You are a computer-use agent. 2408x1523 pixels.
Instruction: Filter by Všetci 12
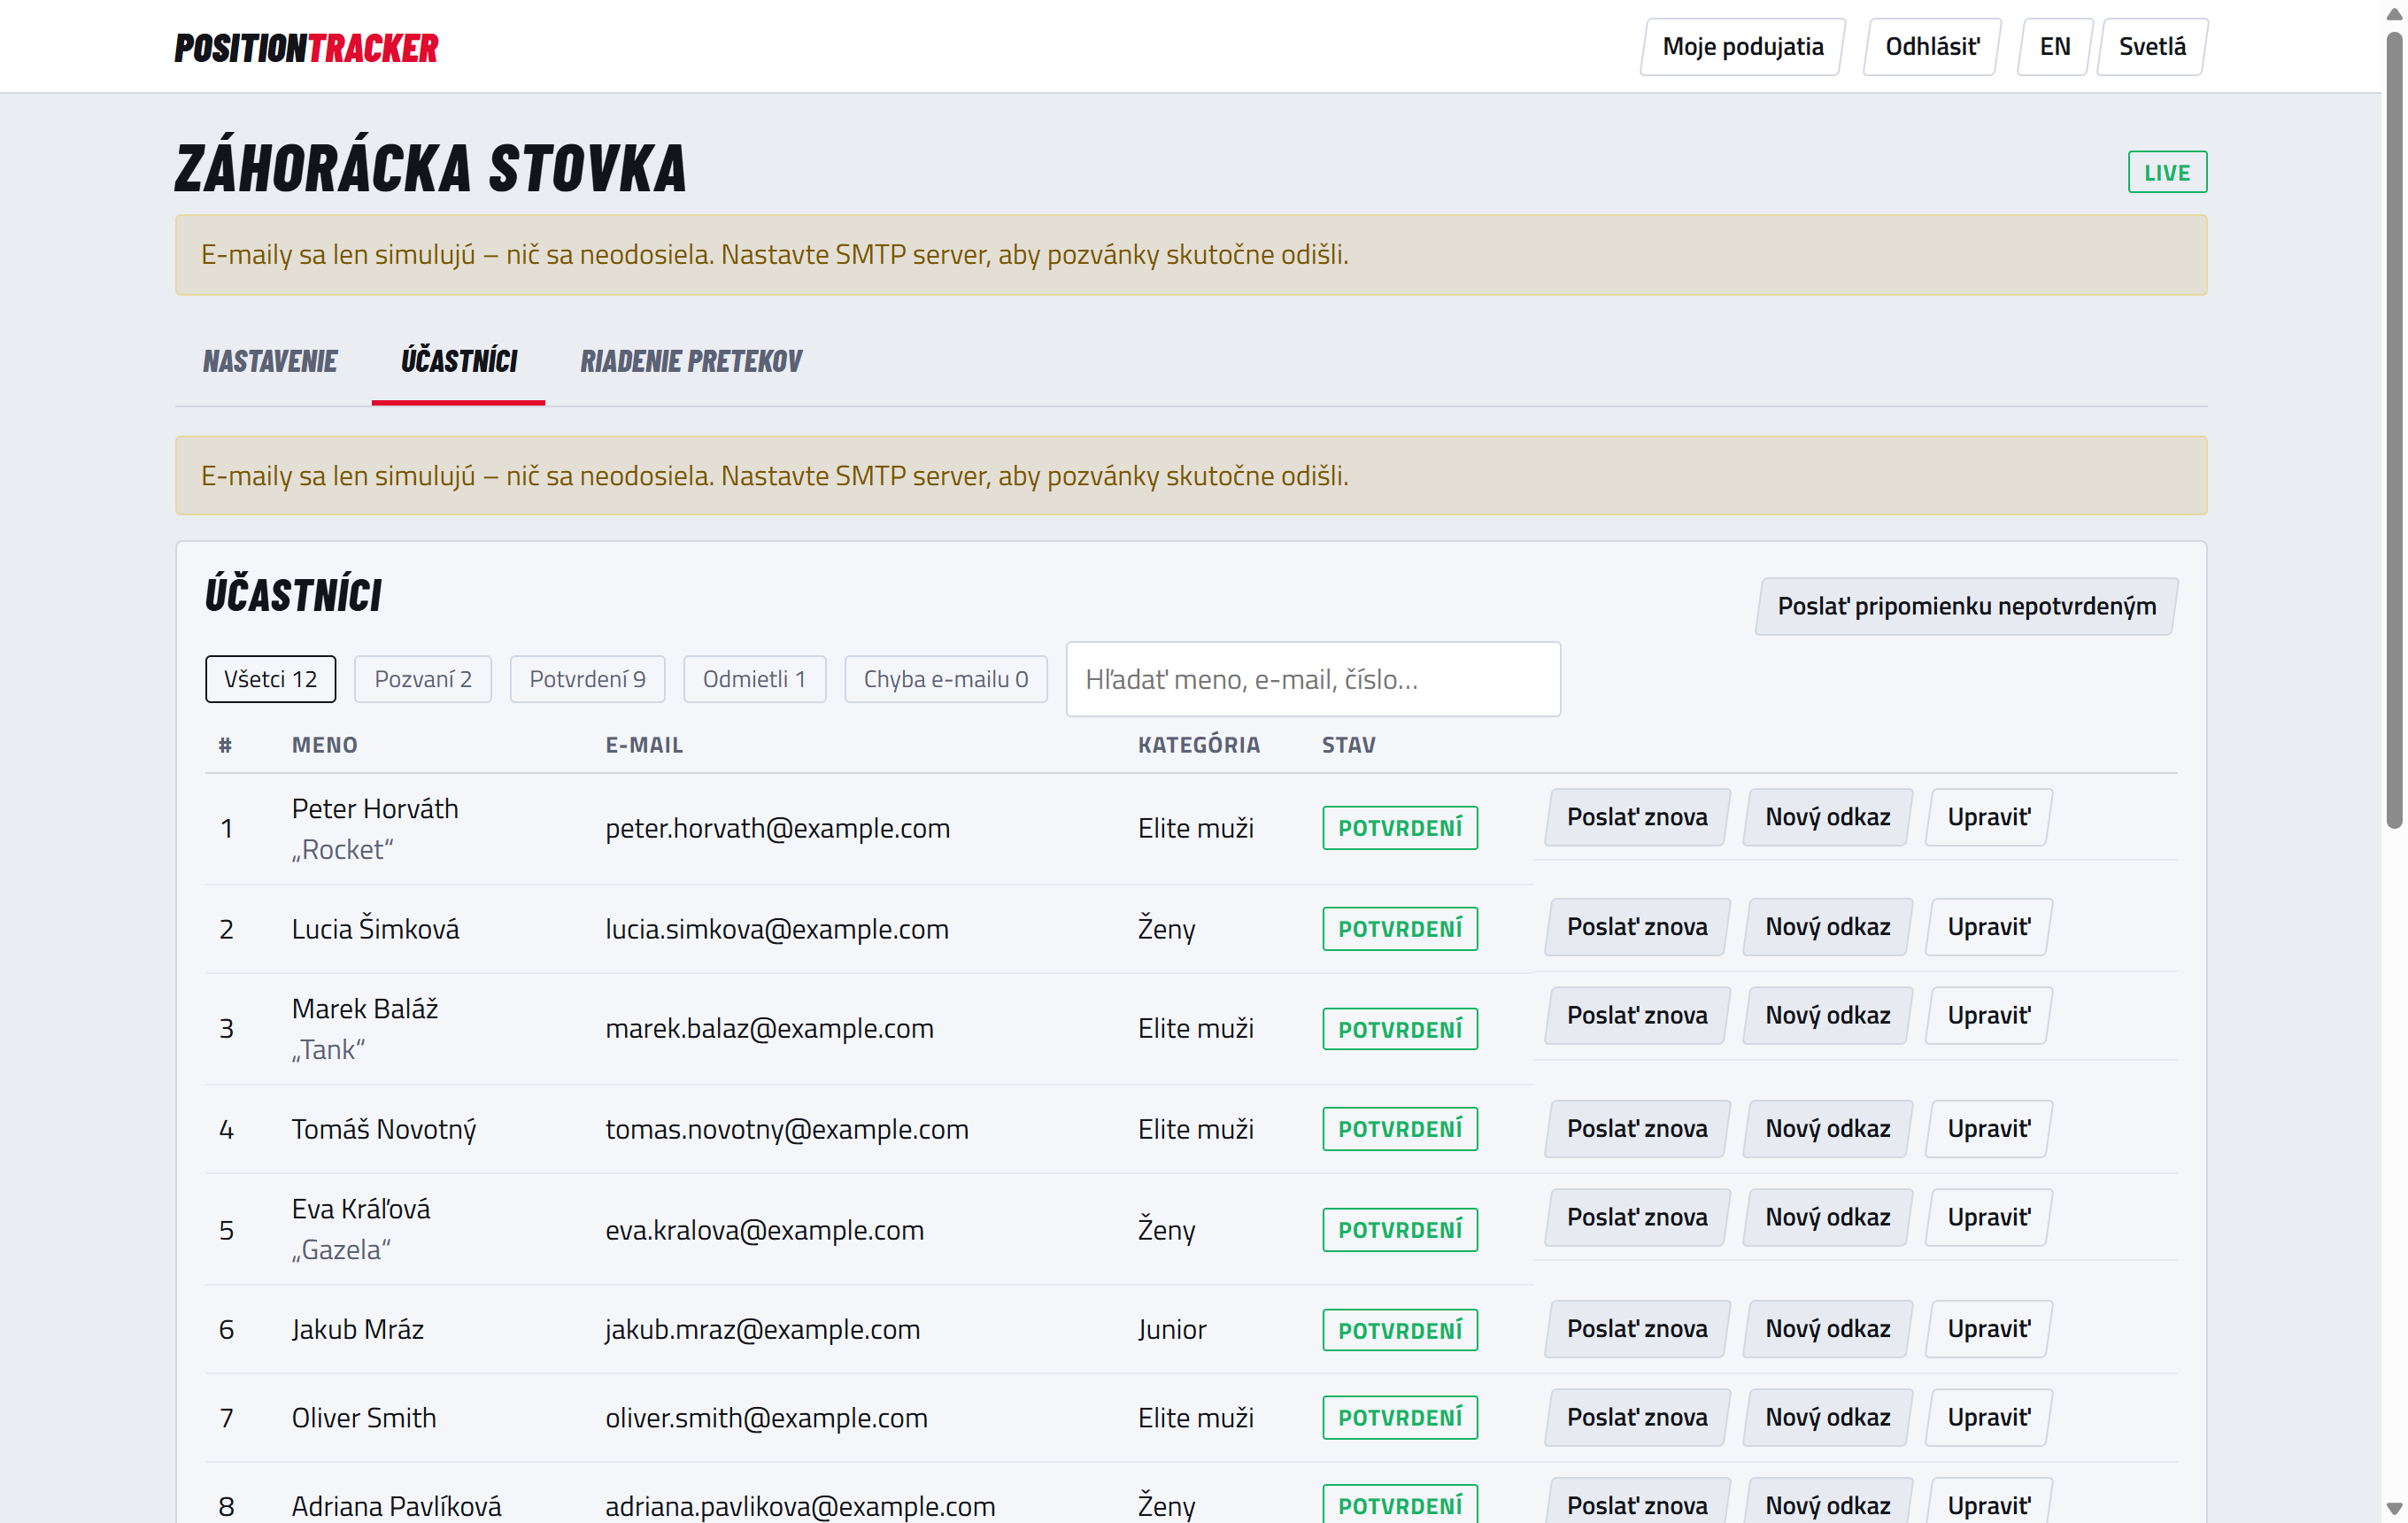click(x=270, y=679)
